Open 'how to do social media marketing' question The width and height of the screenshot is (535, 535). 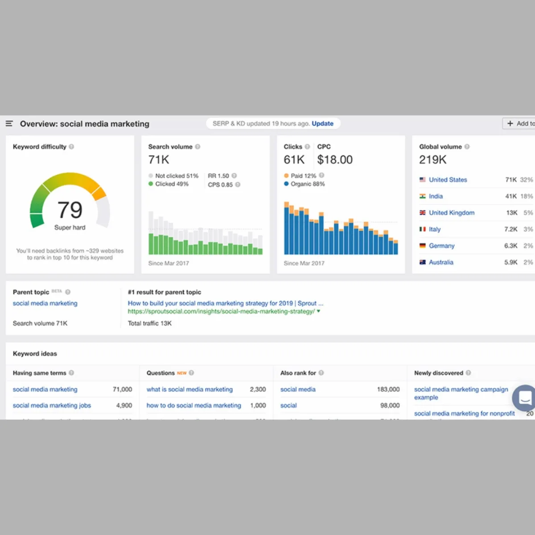(x=194, y=405)
